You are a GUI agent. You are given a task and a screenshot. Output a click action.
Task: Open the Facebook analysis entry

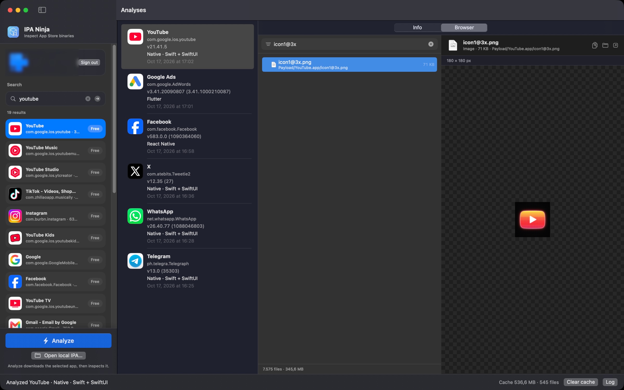[187, 136]
